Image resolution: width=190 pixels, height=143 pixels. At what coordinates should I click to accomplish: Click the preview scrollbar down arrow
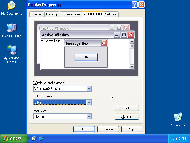132,67
